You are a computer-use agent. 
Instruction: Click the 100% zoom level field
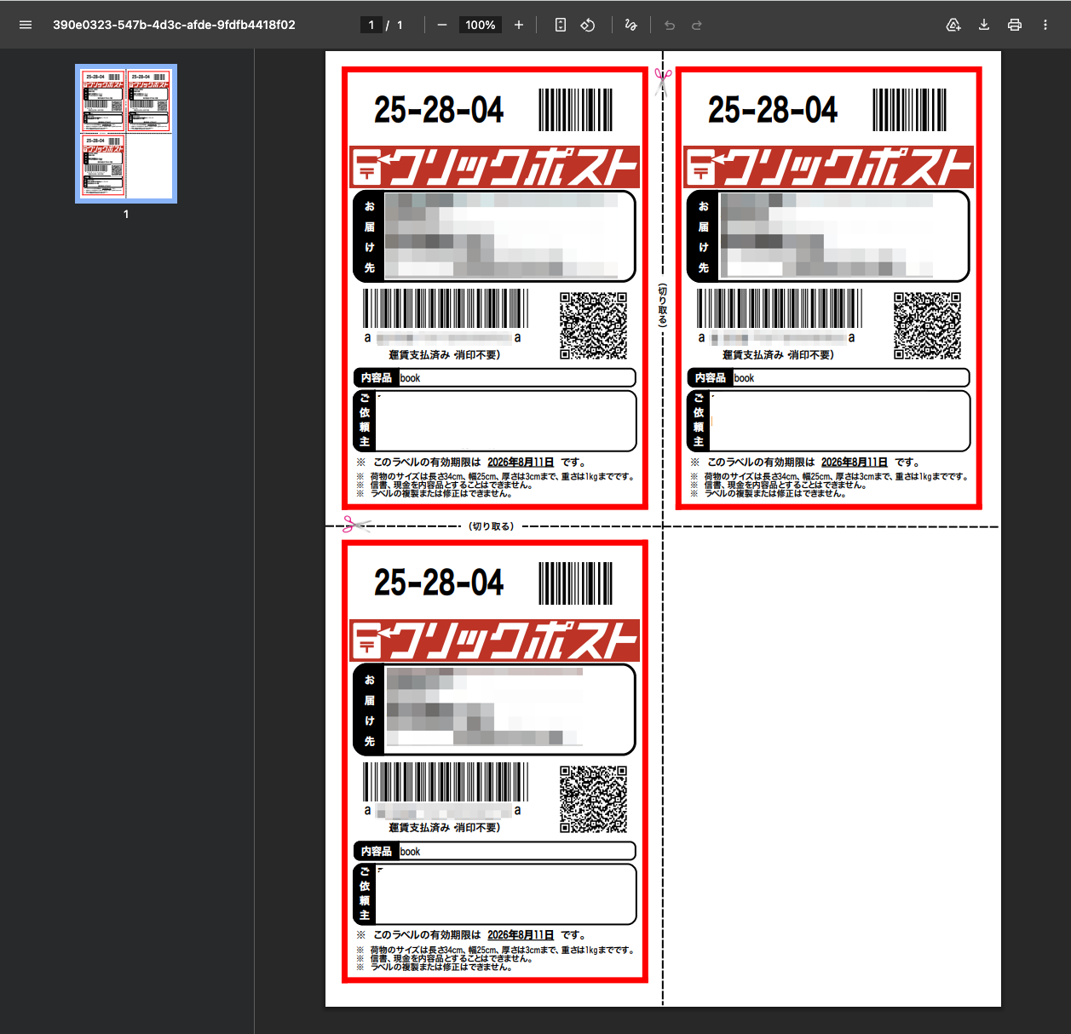481,25
